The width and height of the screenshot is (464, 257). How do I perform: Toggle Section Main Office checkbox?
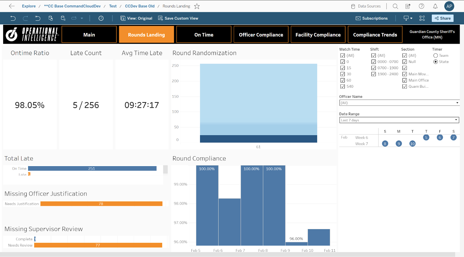tap(405, 80)
